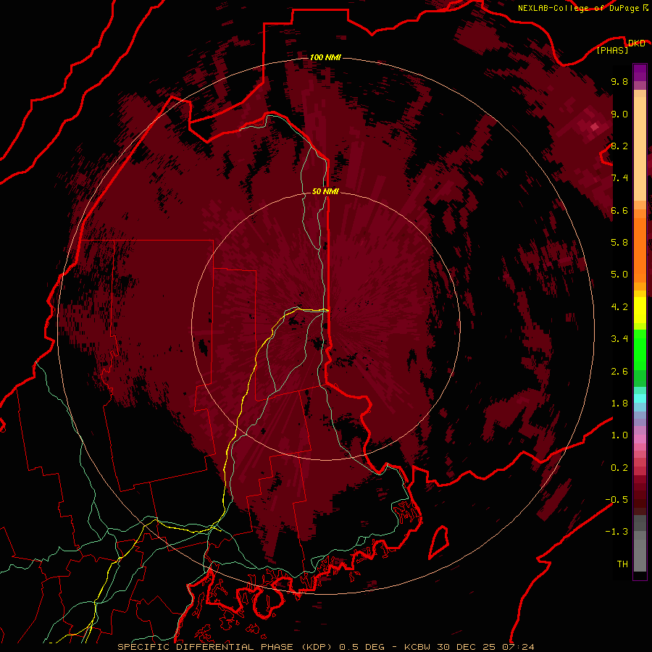This screenshot has height=652, width=652.
Task: Click the 2.6 value on the color scale
Action: click(x=619, y=372)
